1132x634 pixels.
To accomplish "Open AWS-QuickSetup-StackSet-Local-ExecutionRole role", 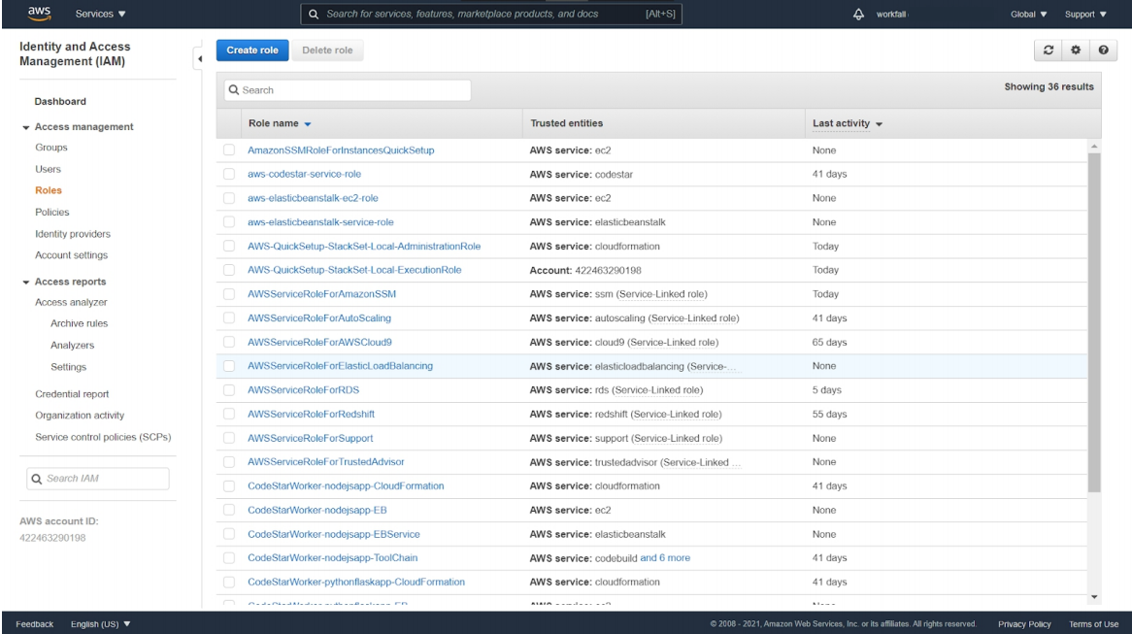I will coord(354,270).
